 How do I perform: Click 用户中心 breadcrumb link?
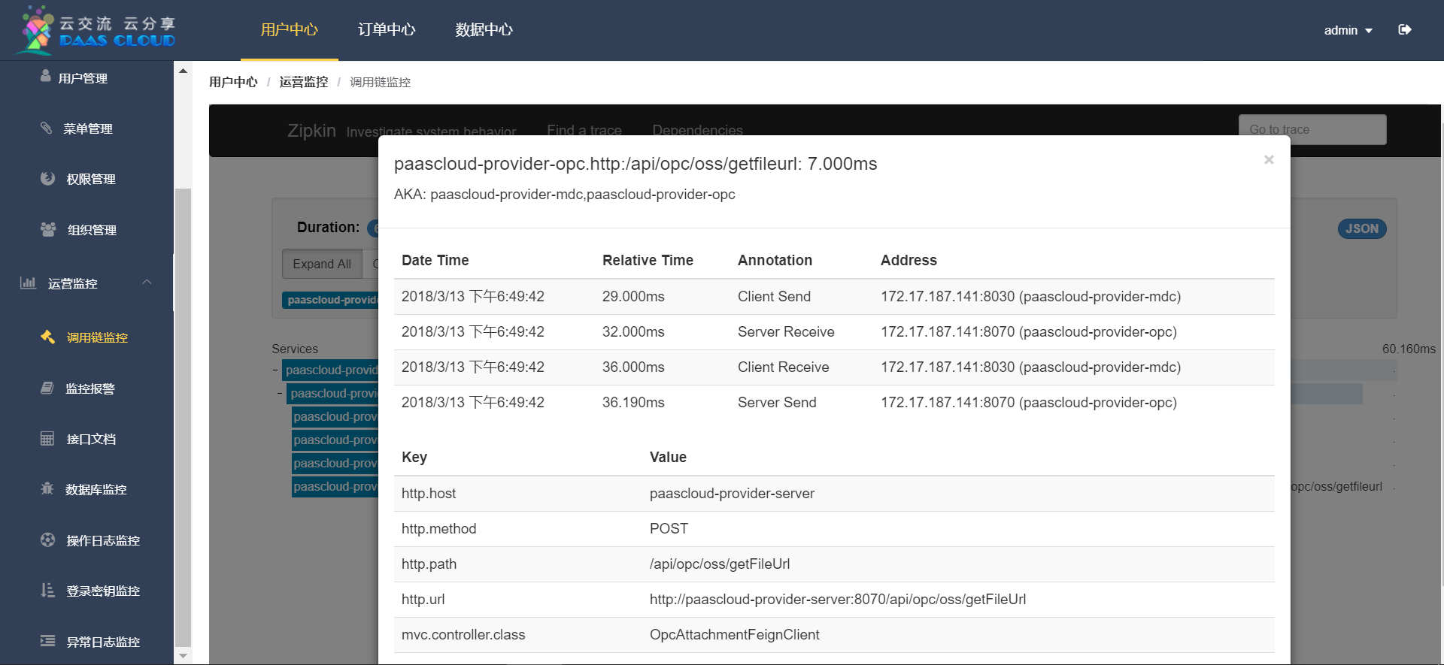[x=233, y=82]
